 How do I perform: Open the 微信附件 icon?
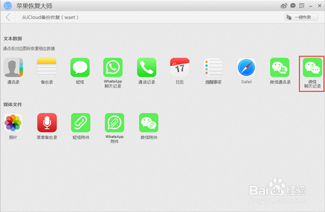[148, 122]
